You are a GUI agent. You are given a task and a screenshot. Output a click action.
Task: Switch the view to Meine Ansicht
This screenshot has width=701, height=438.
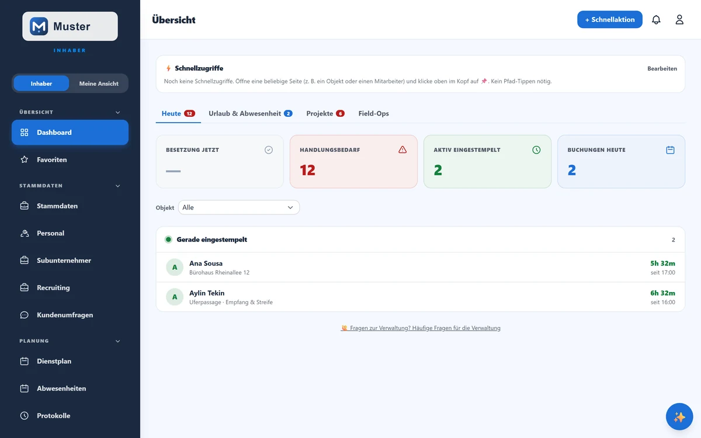pos(99,84)
